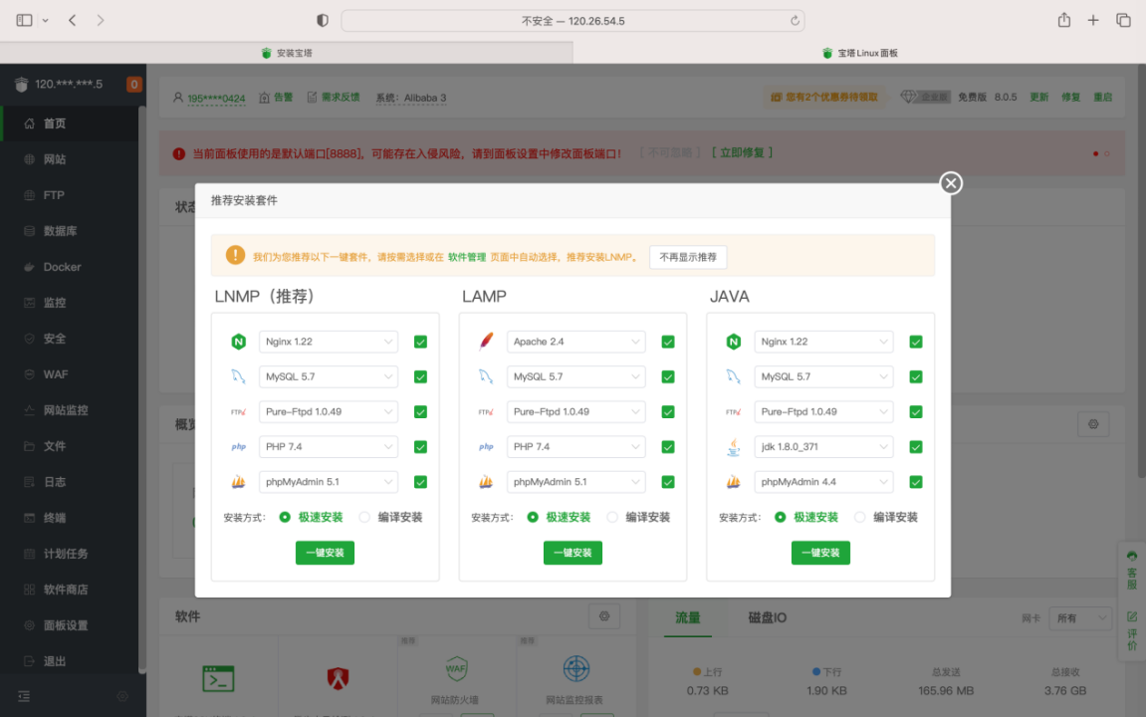The width and height of the screenshot is (1146, 717).
Task: Click the Pure-Ftpd FTP icon in LNMP
Action: (x=238, y=411)
